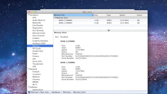Collapse the Hardware section in sidebar
This screenshot has width=167, height=94.
(x=29, y=15)
